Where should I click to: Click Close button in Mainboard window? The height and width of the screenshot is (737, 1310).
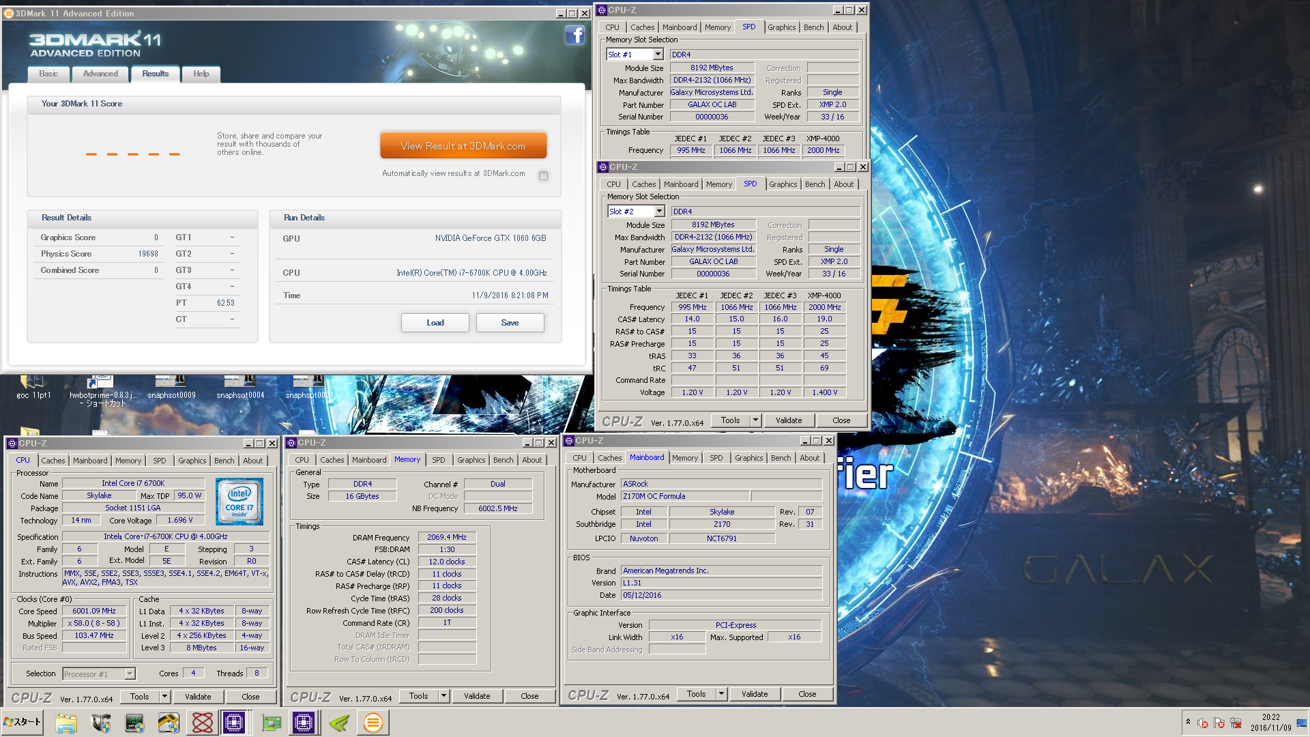(807, 694)
